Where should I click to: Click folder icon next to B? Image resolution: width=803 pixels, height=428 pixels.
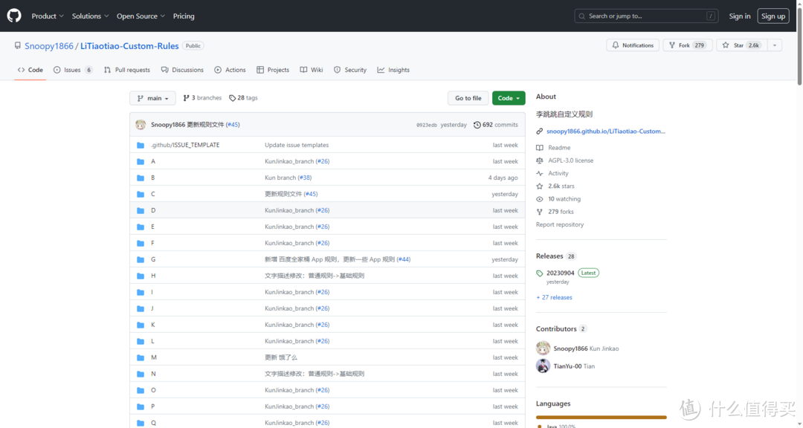click(x=141, y=178)
